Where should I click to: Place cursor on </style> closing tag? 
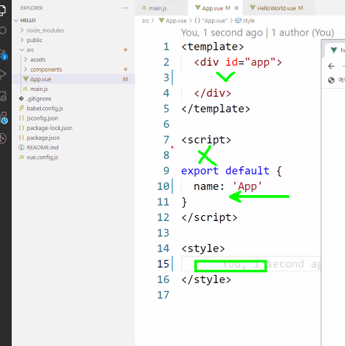[206, 279]
